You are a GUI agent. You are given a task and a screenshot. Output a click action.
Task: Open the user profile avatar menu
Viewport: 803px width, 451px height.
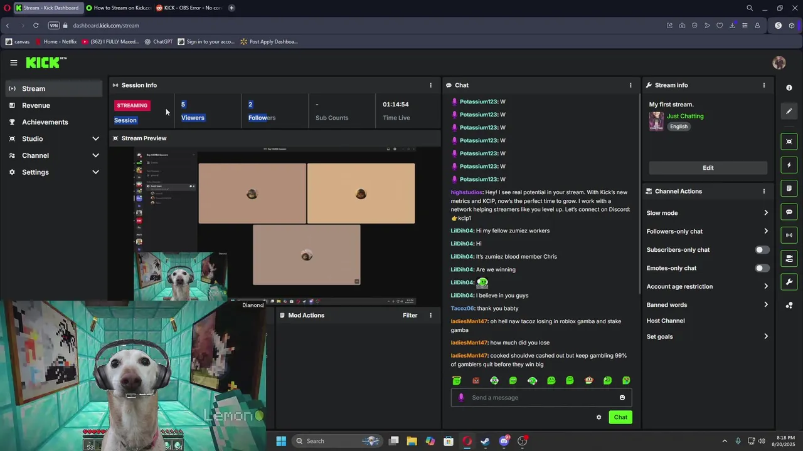[779, 63]
